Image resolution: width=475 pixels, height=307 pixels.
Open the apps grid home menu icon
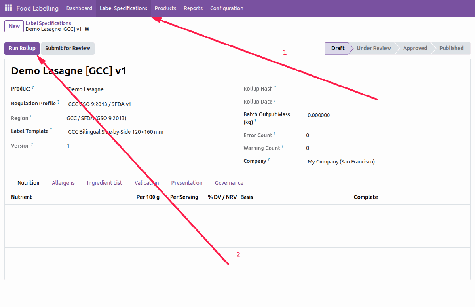tap(8, 8)
